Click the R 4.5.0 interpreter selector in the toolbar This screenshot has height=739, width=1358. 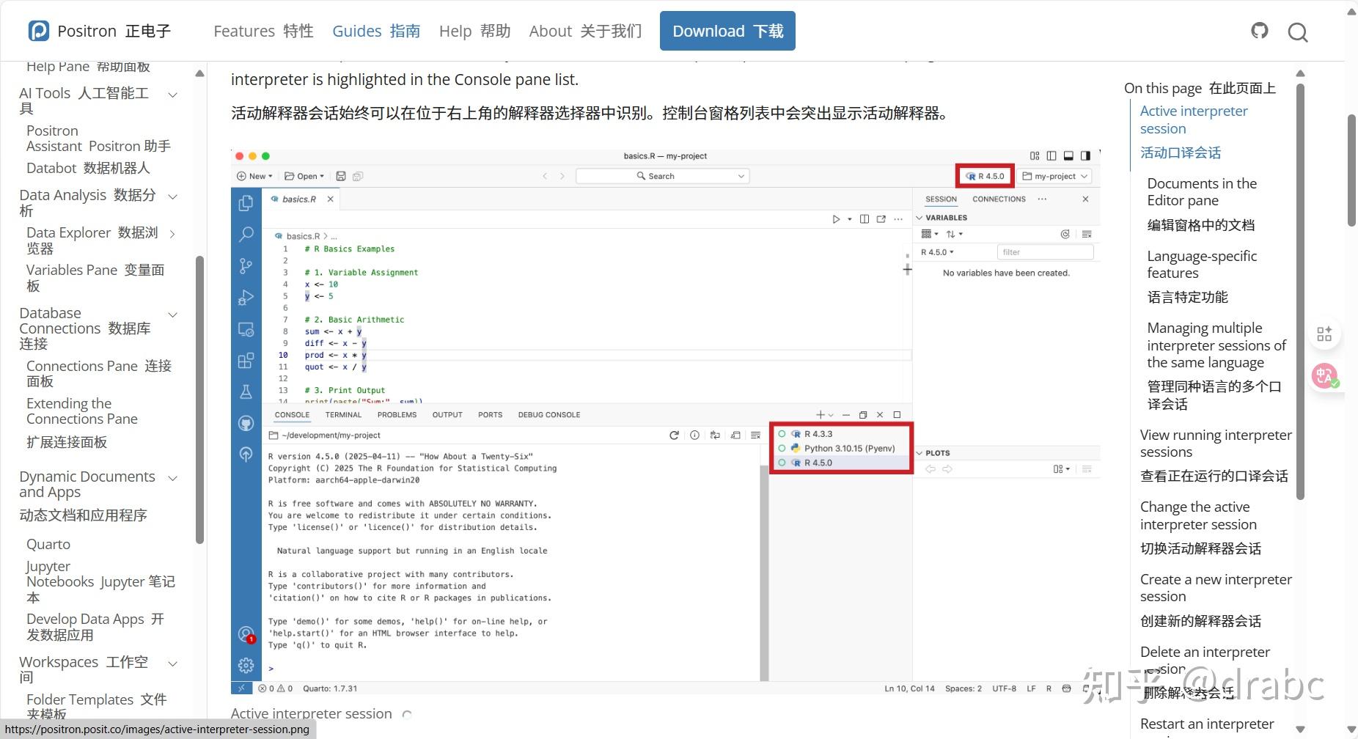[985, 176]
